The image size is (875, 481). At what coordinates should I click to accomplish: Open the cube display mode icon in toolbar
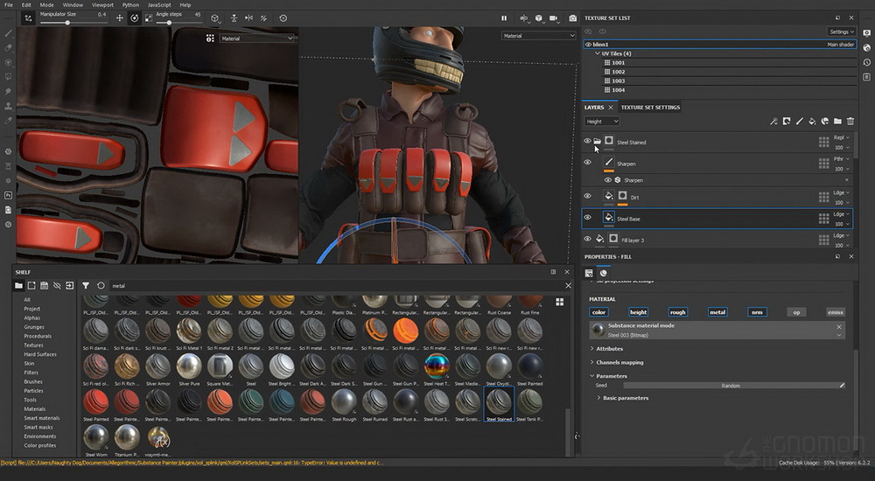pyautogui.click(x=215, y=18)
